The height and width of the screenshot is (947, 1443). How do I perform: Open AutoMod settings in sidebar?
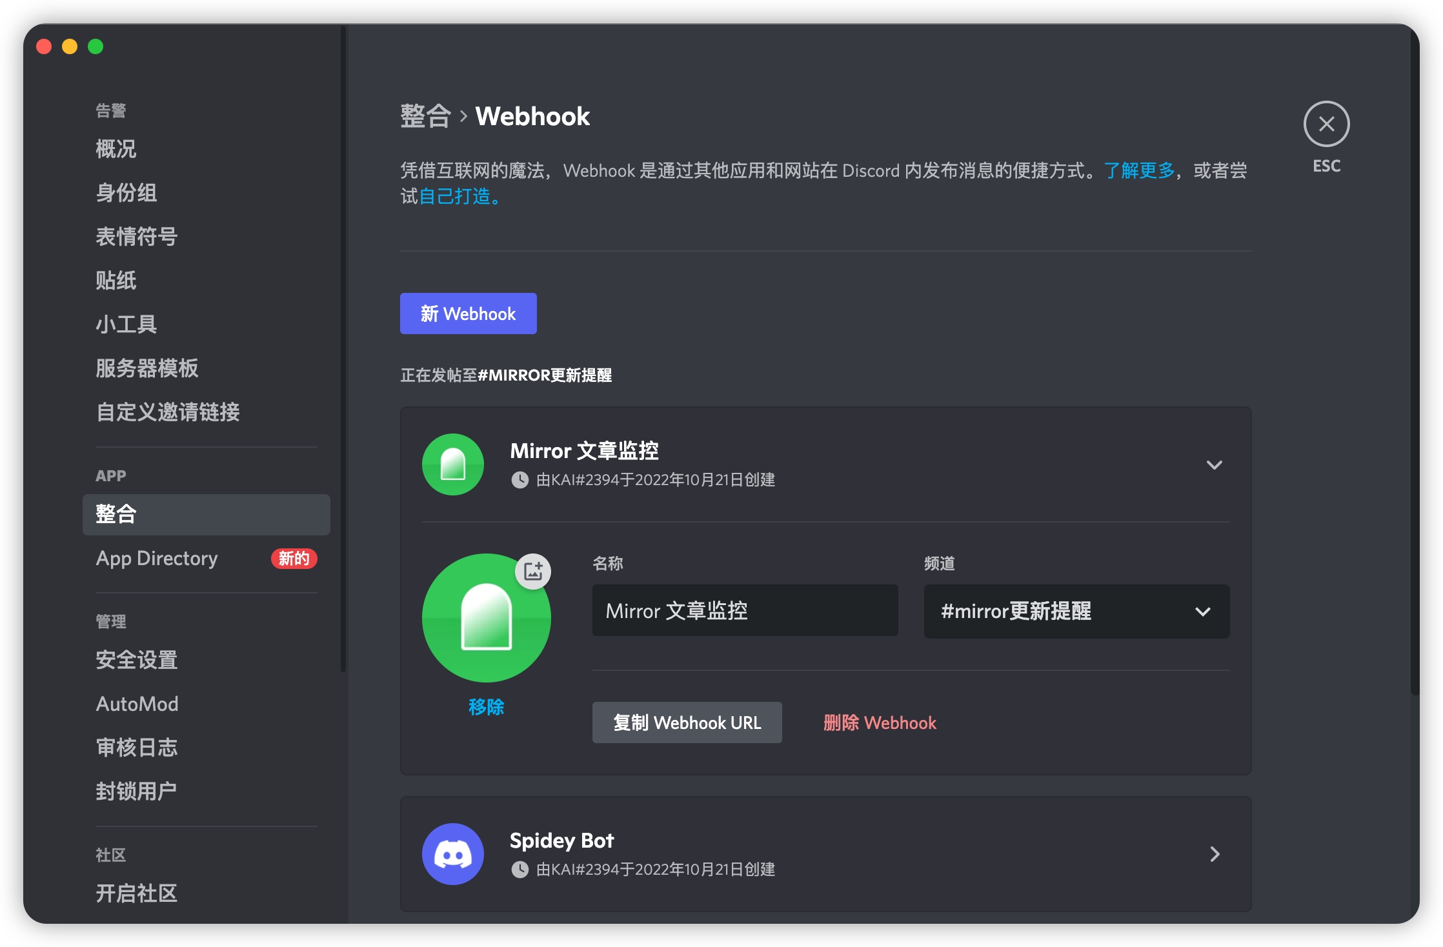pyautogui.click(x=137, y=703)
